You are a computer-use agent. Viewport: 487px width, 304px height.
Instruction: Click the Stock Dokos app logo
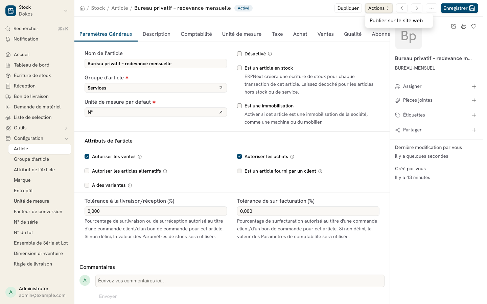[x=11, y=11]
